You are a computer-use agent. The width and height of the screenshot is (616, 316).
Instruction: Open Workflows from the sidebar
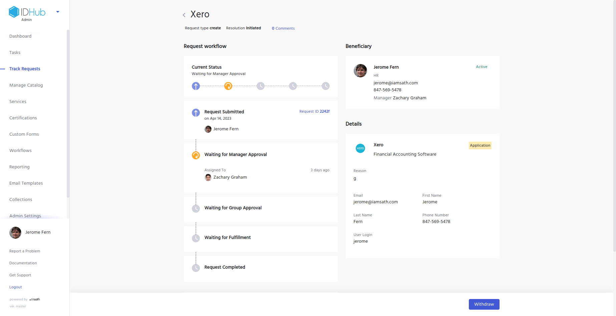tap(20, 150)
